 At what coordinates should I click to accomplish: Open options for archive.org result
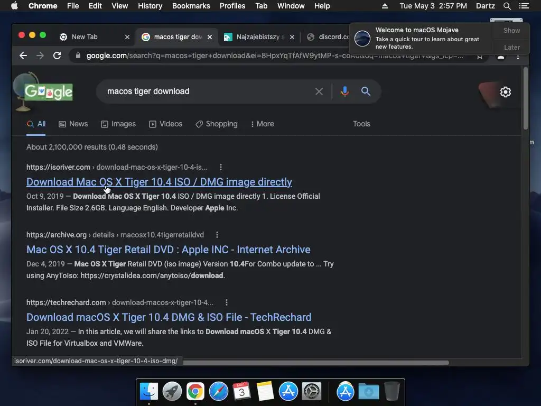tap(217, 235)
